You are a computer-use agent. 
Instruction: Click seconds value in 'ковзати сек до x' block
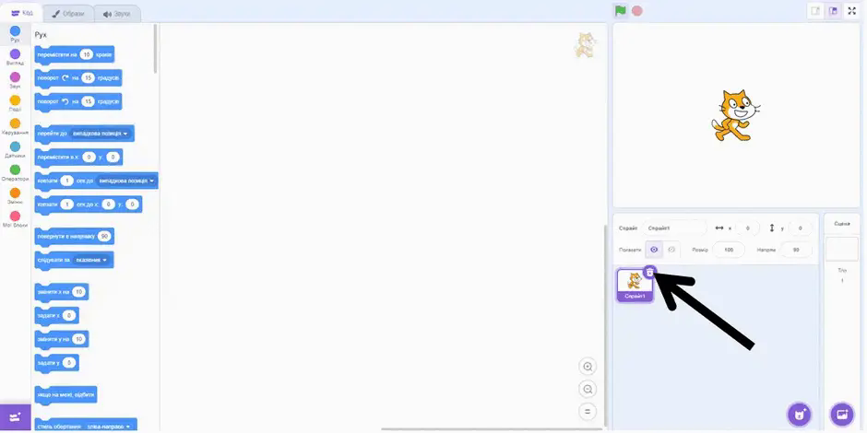(x=66, y=205)
